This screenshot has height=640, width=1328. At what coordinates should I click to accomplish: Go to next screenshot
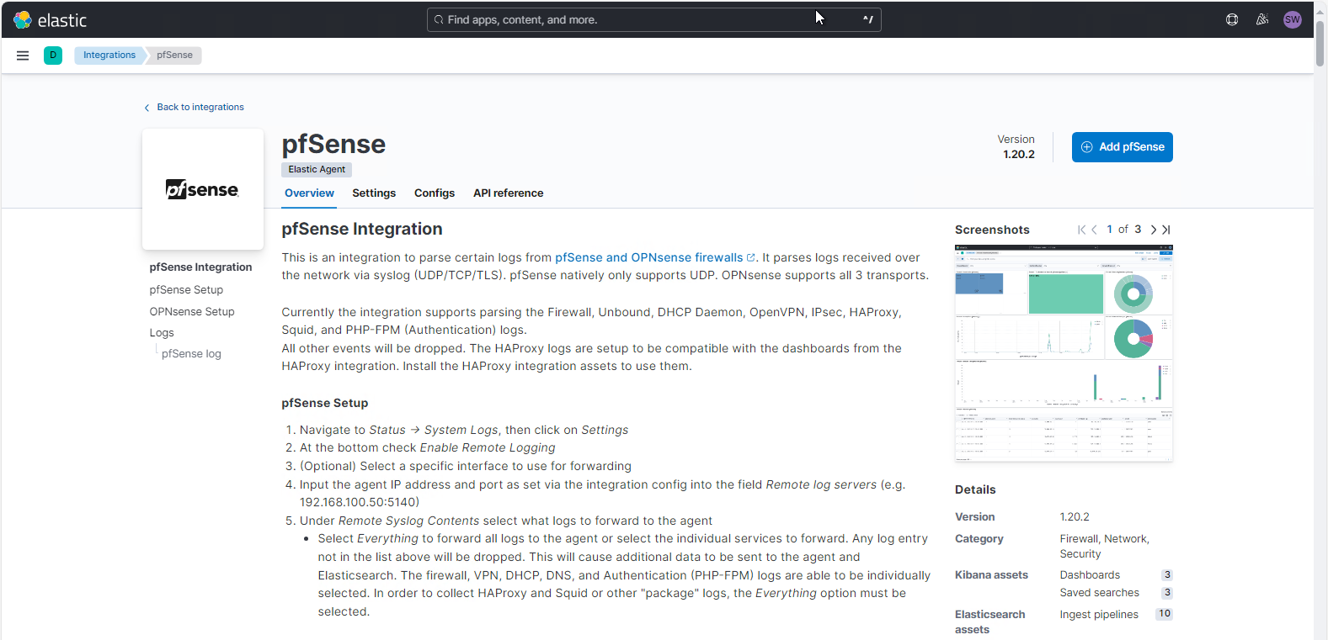click(1154, 230)
